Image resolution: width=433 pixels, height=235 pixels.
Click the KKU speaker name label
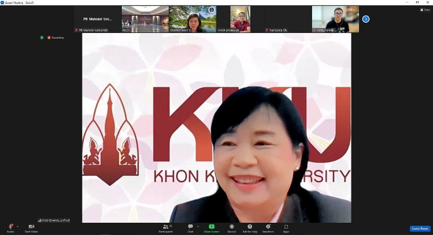click(54, 220)
